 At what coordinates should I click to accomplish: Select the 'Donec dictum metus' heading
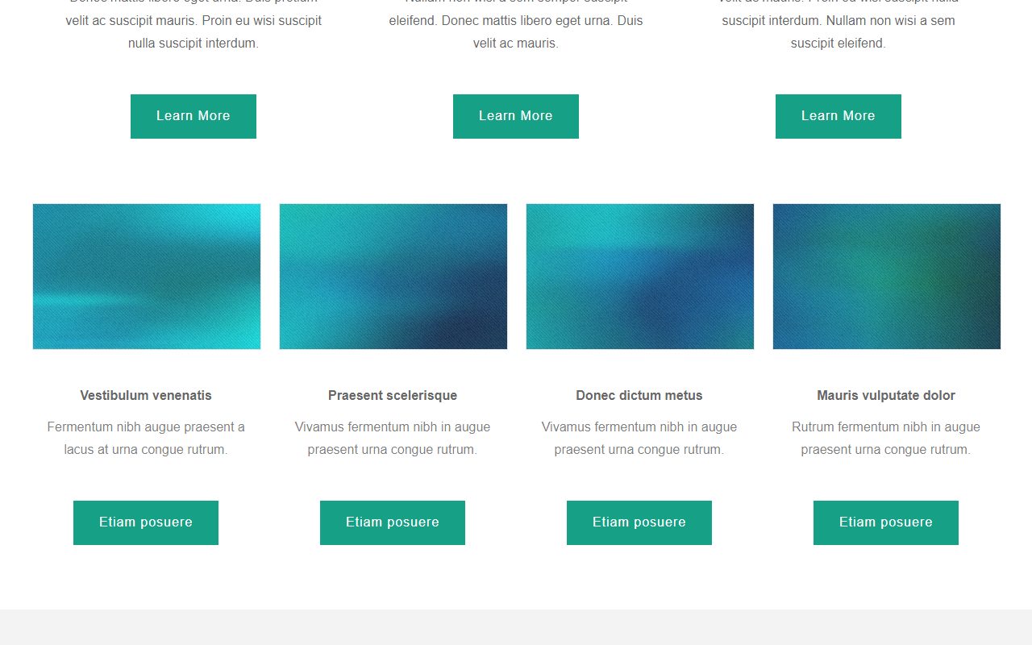639,395
